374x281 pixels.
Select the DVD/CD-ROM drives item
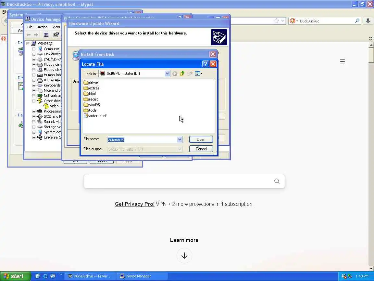pyautogui.click(x=49, y=59)
